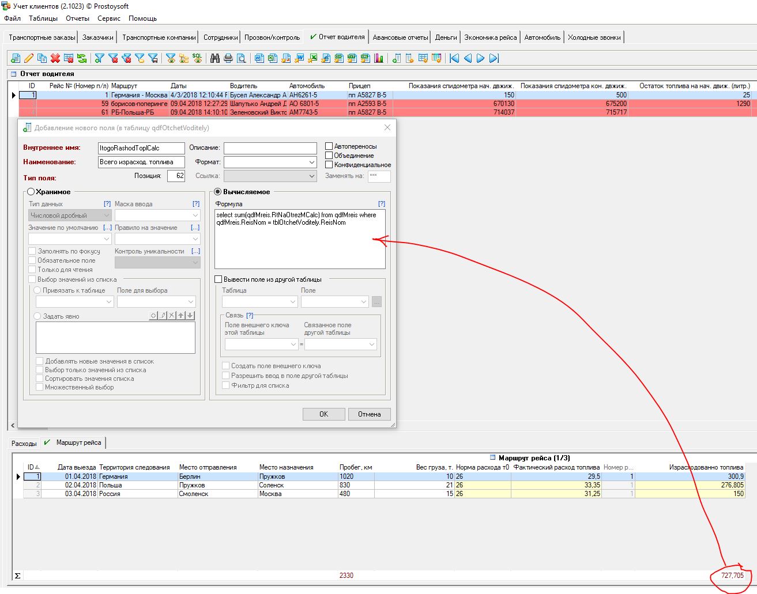Open the Сервис menu
The width and height of the screenshot is (757, 594).
109,18
